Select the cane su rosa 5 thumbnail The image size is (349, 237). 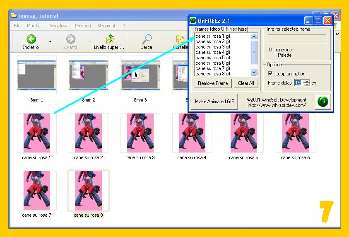tap(243, 133)
